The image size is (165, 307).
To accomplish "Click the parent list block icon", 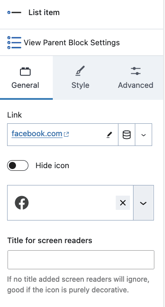I will (x=14, y=43).
